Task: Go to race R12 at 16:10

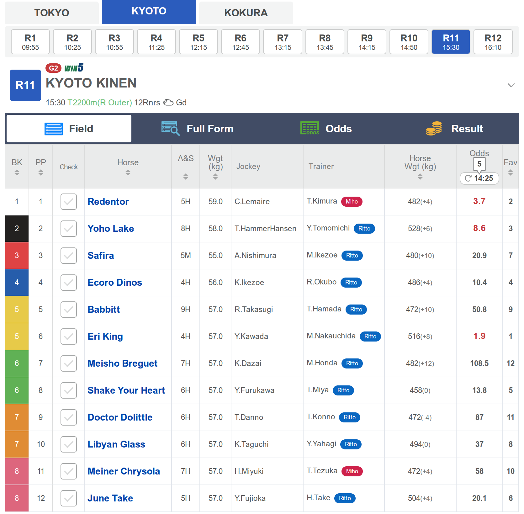Action: coord(493,42)
